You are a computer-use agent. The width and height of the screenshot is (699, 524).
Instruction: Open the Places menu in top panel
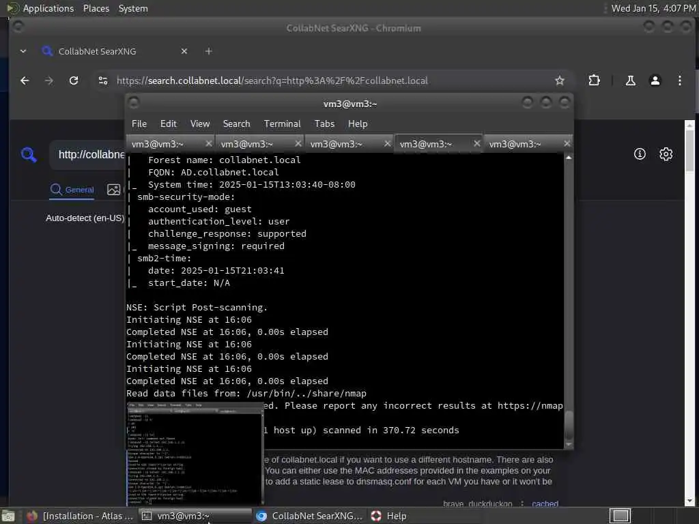pyautogui.click(x=96, y=8)
